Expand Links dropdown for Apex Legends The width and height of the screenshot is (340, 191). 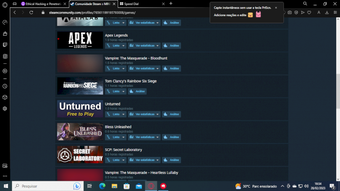116,46
